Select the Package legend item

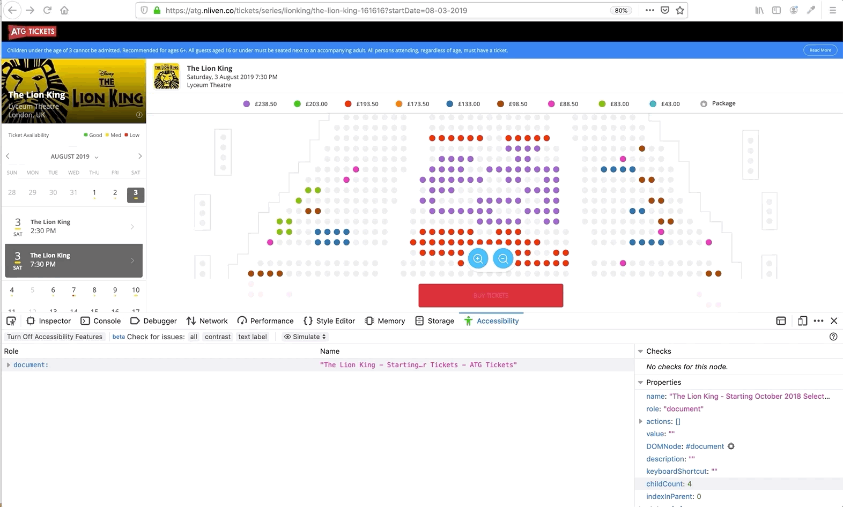(x=718, y=103)
